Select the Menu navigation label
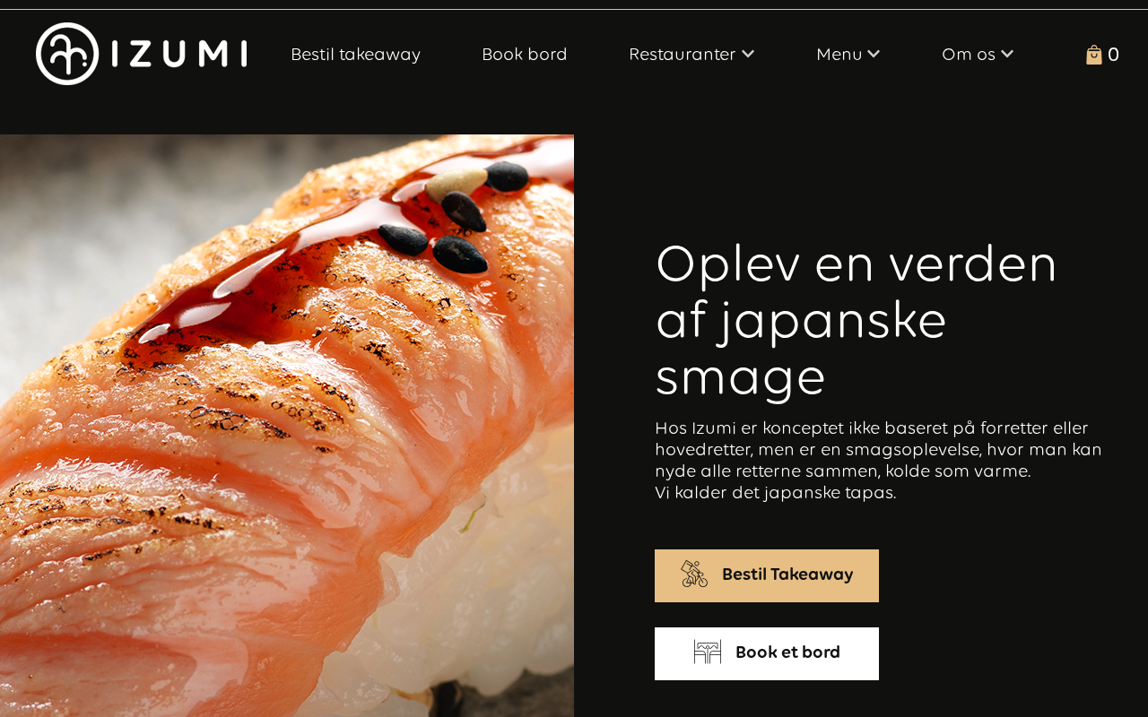1148x717 pixels. tap(839, 55)
